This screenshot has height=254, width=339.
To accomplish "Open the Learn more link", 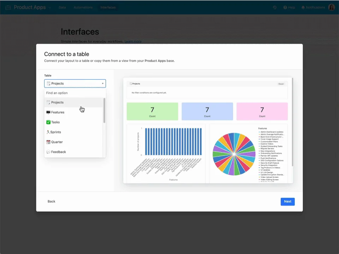I will pos(133,42).
